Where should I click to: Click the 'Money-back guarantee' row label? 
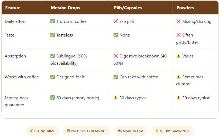[x=17, y=101]
